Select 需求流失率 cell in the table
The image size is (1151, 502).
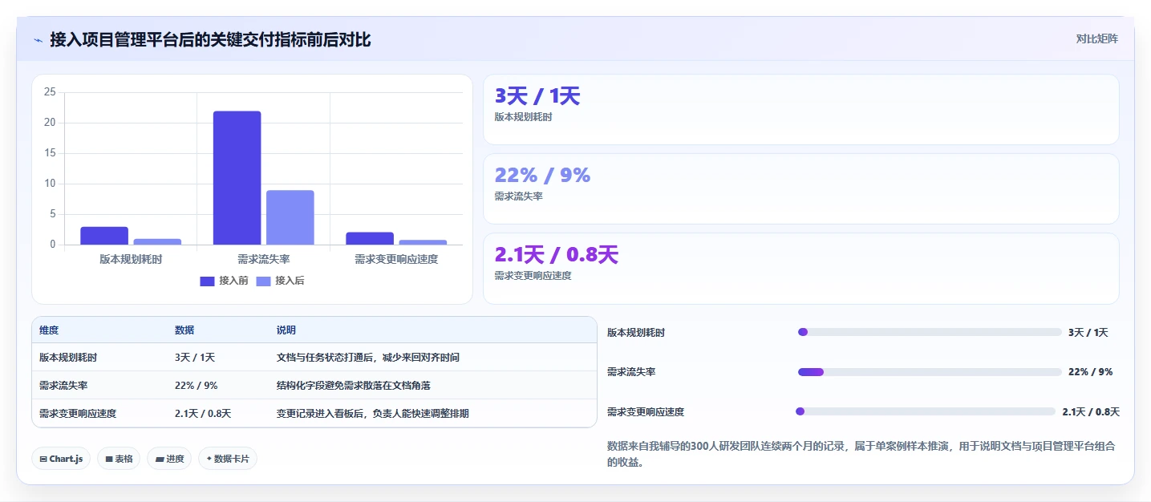[63, 386]
